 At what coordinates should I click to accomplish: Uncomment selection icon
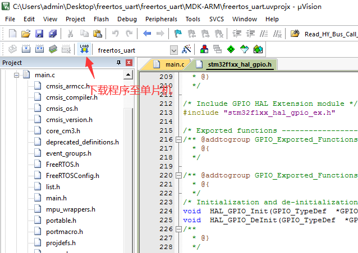pyautogui.click(x=277, y=34)
